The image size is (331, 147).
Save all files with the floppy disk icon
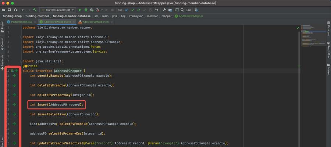point(10,10)
